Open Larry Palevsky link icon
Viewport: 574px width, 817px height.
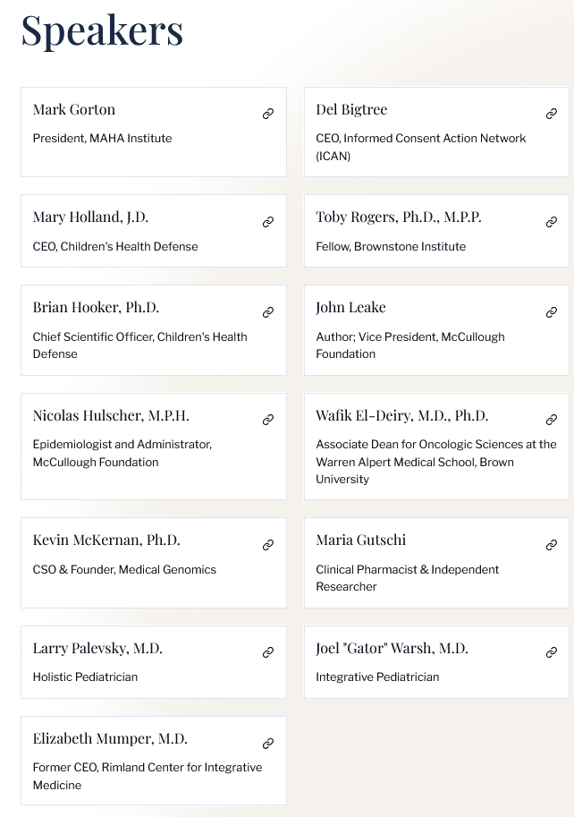pyautogui.click(x=267, y=652)
